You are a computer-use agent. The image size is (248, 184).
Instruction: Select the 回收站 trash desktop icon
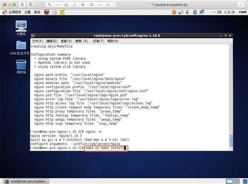21,66
